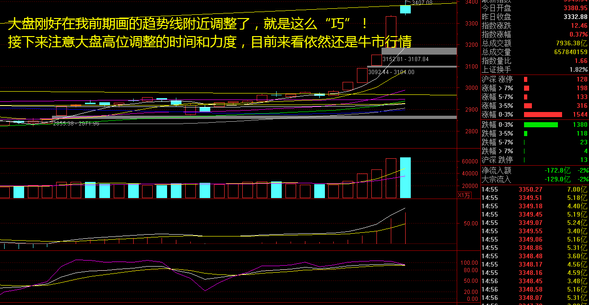Click the green bar for 跌幅 0-3%
This screenshot has height=305, width=589.
pyautogui.click(x=541, y=124)
